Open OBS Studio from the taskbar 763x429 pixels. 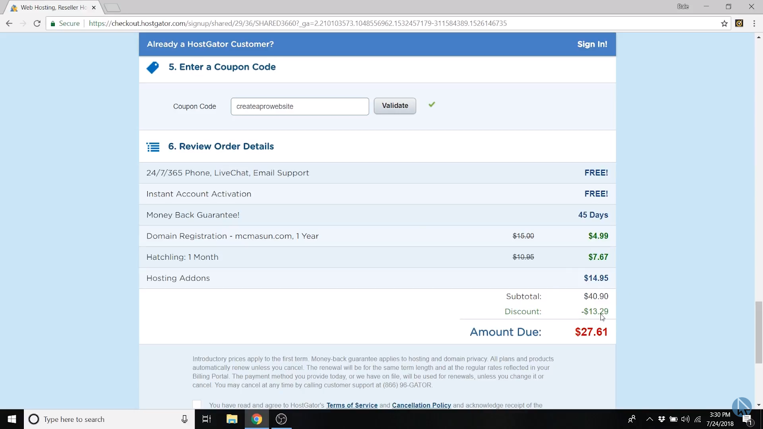tap(281, 419)
